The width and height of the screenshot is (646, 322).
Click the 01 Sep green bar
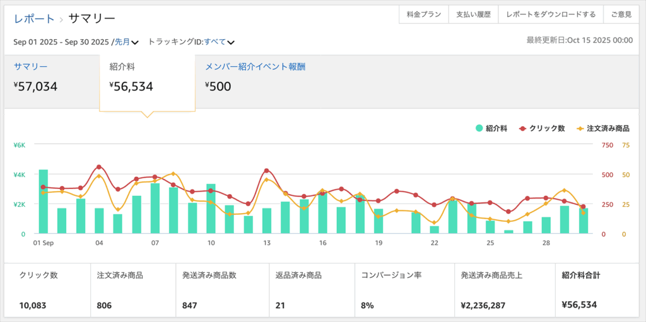[44, 202]
